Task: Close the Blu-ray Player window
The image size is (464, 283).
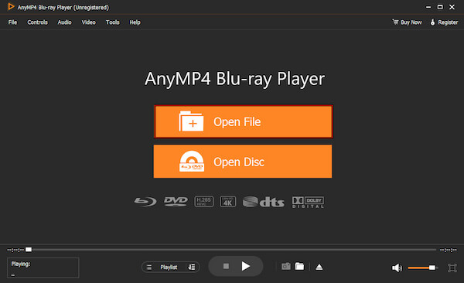Action: tap(452, 7)
